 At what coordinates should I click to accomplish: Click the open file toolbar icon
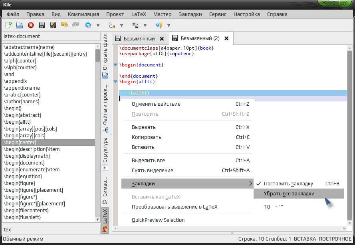[x=20, y=25]
